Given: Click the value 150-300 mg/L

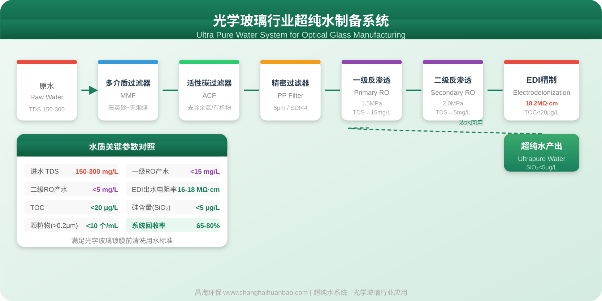Looking at the screenshot, I should [x=97, y=172].
